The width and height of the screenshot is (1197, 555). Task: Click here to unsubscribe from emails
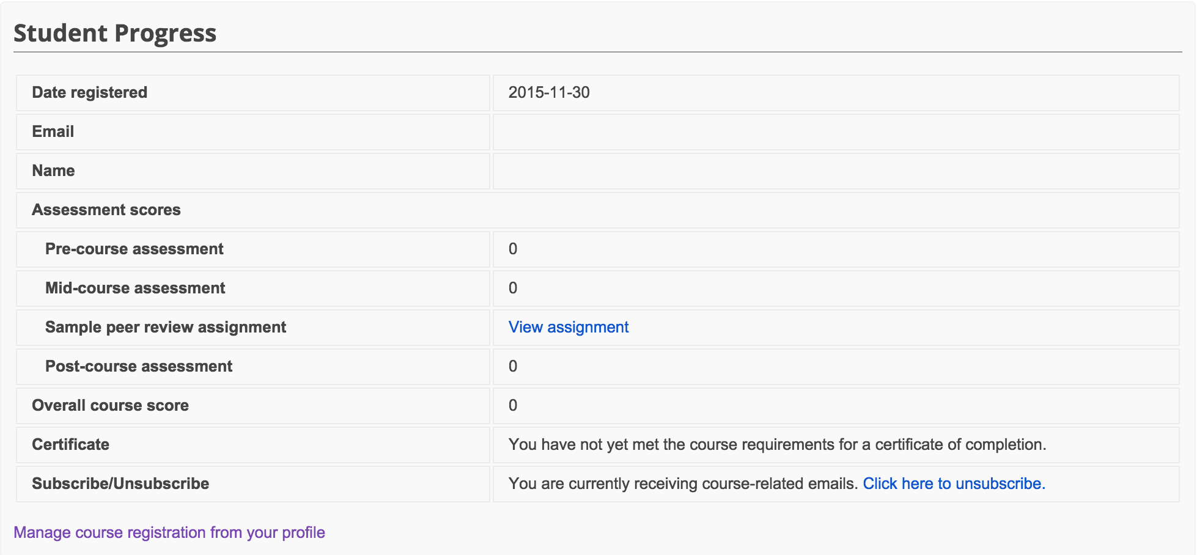[954, 484]
